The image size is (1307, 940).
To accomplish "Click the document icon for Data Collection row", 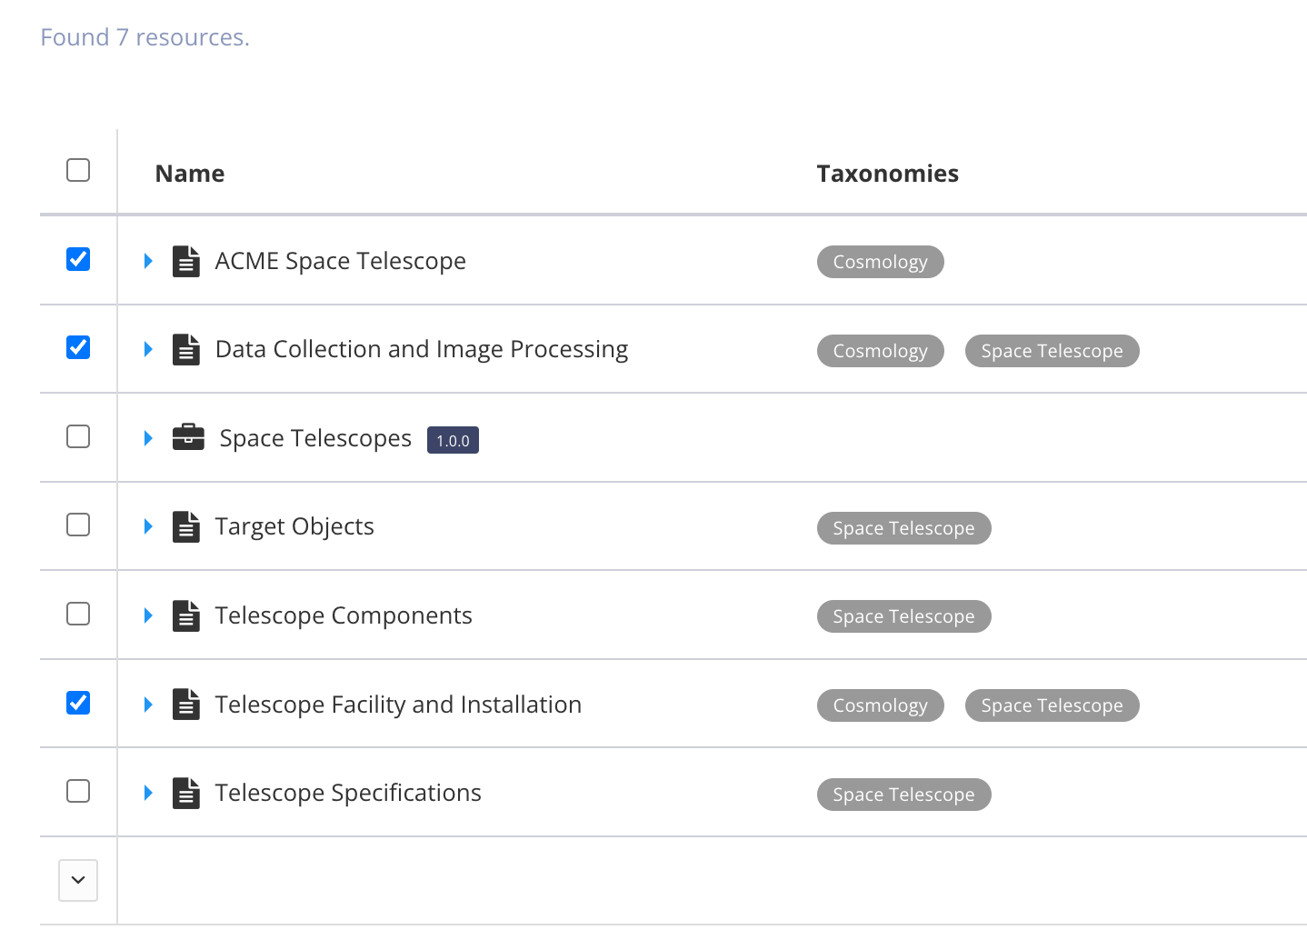I will [x=186, y=348].
